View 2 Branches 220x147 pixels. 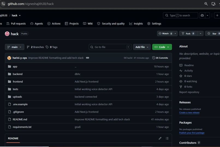tap(35, 47)
